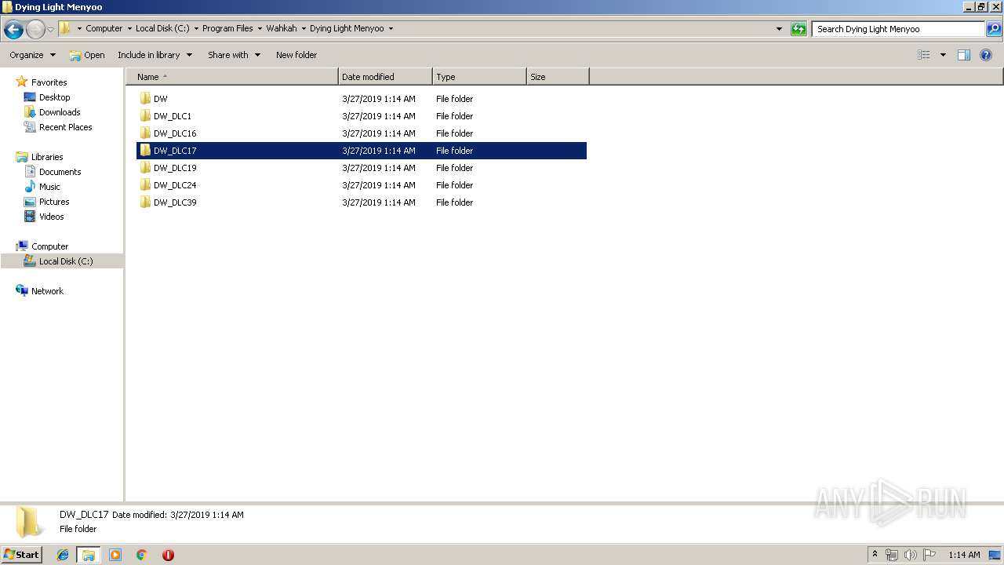Select the DW_DLC1 folder icon
1004x565 pixels.
point(145,116)
